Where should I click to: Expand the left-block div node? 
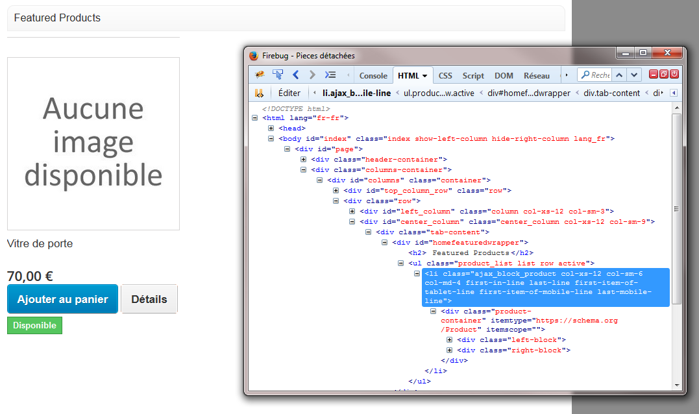click(449, 339)
